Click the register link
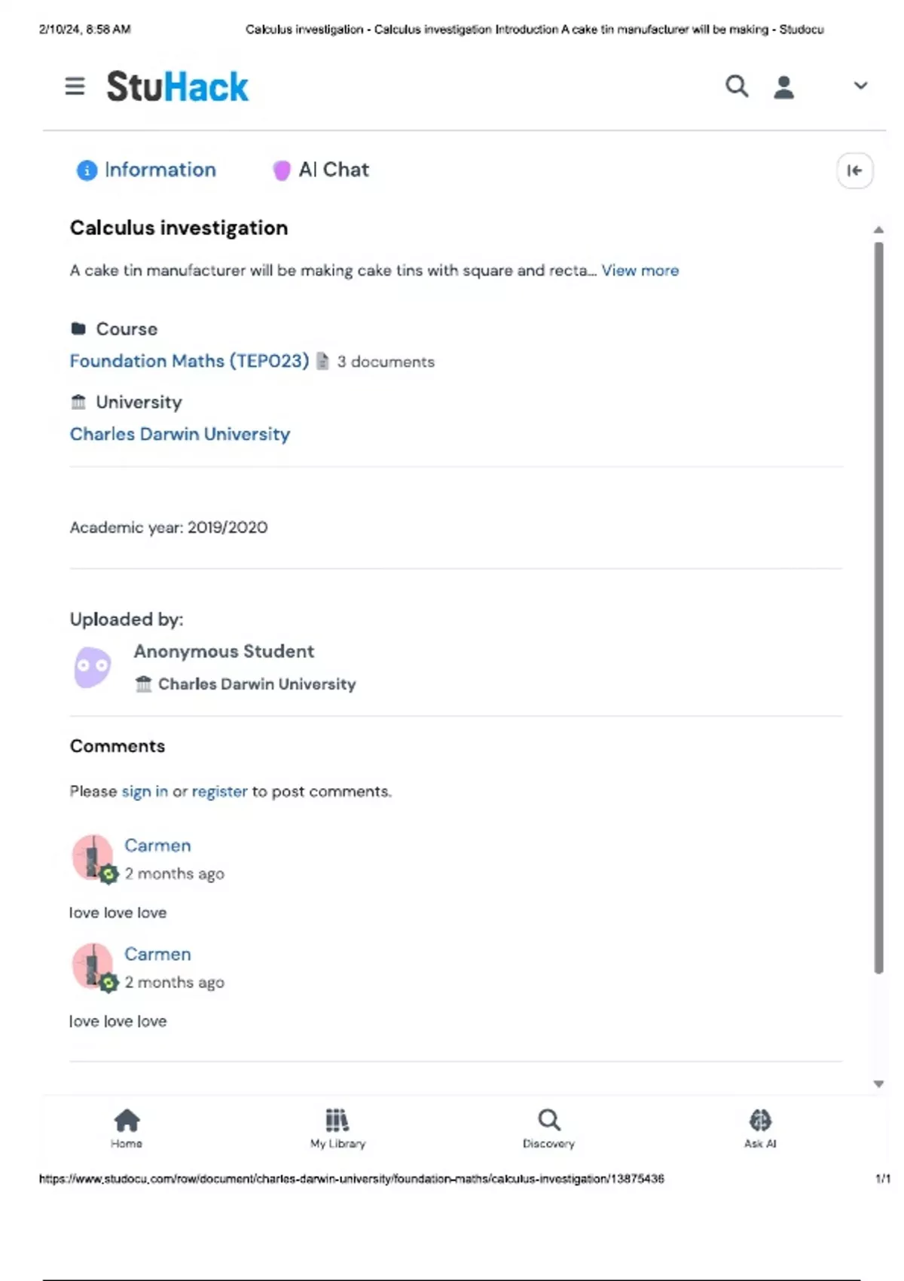 click(219, 791)
